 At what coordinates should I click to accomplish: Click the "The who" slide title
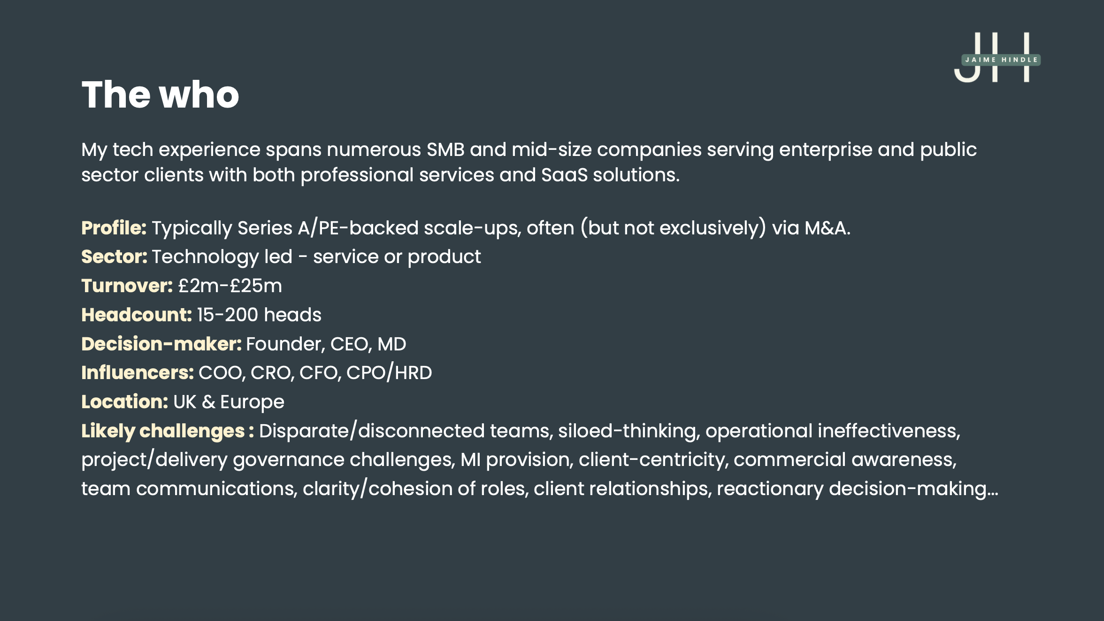coord(160,95)
